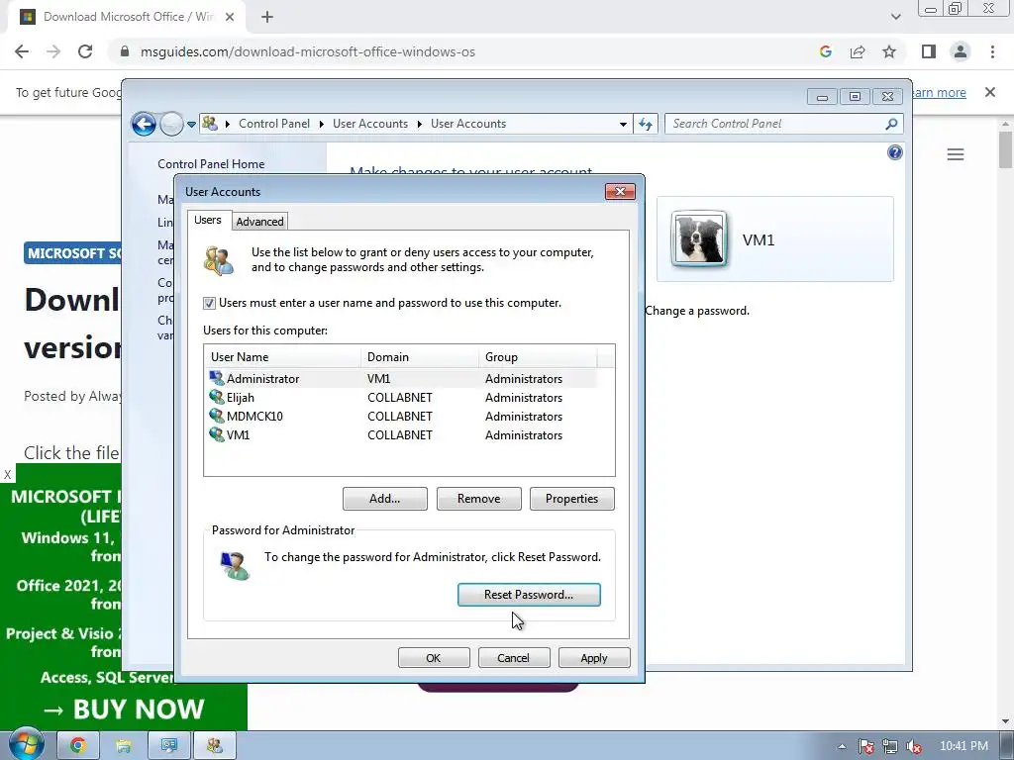Click remote desktop monitor taskbar icon
The height and width of the screenshot is (760, 1014).
(x=169, y=746)
